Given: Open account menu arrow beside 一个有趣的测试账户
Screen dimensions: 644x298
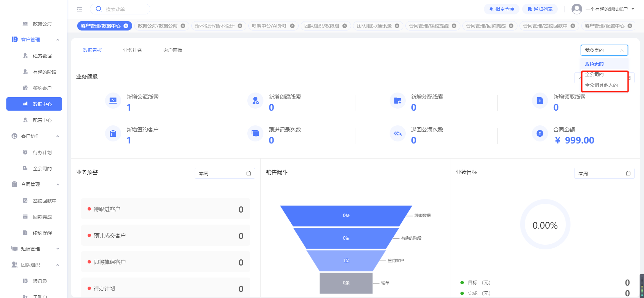Looking at the screenshot, I should (x=633, y=9).
